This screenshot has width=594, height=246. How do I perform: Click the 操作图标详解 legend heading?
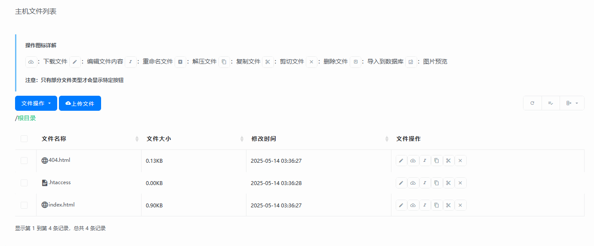(x=41, y=46)
